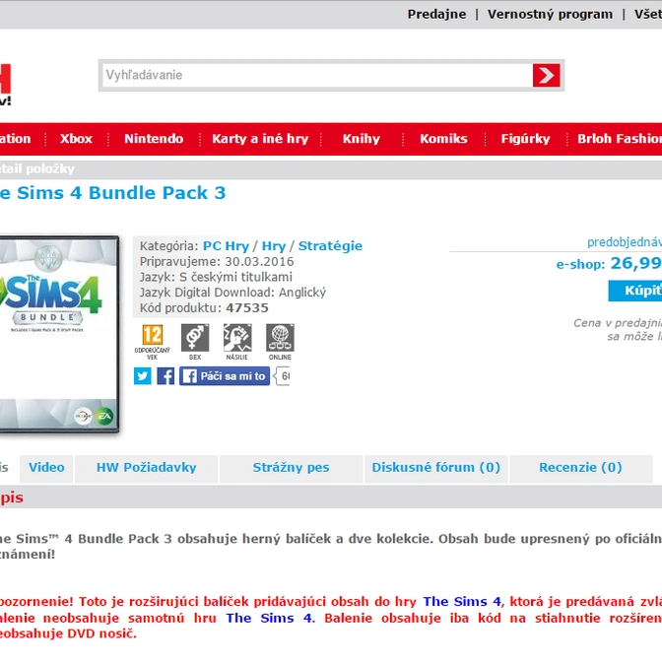Follow the Hry category link
Image resolution: width=662 pixels, height=662 pixels.
pos(274,246)
